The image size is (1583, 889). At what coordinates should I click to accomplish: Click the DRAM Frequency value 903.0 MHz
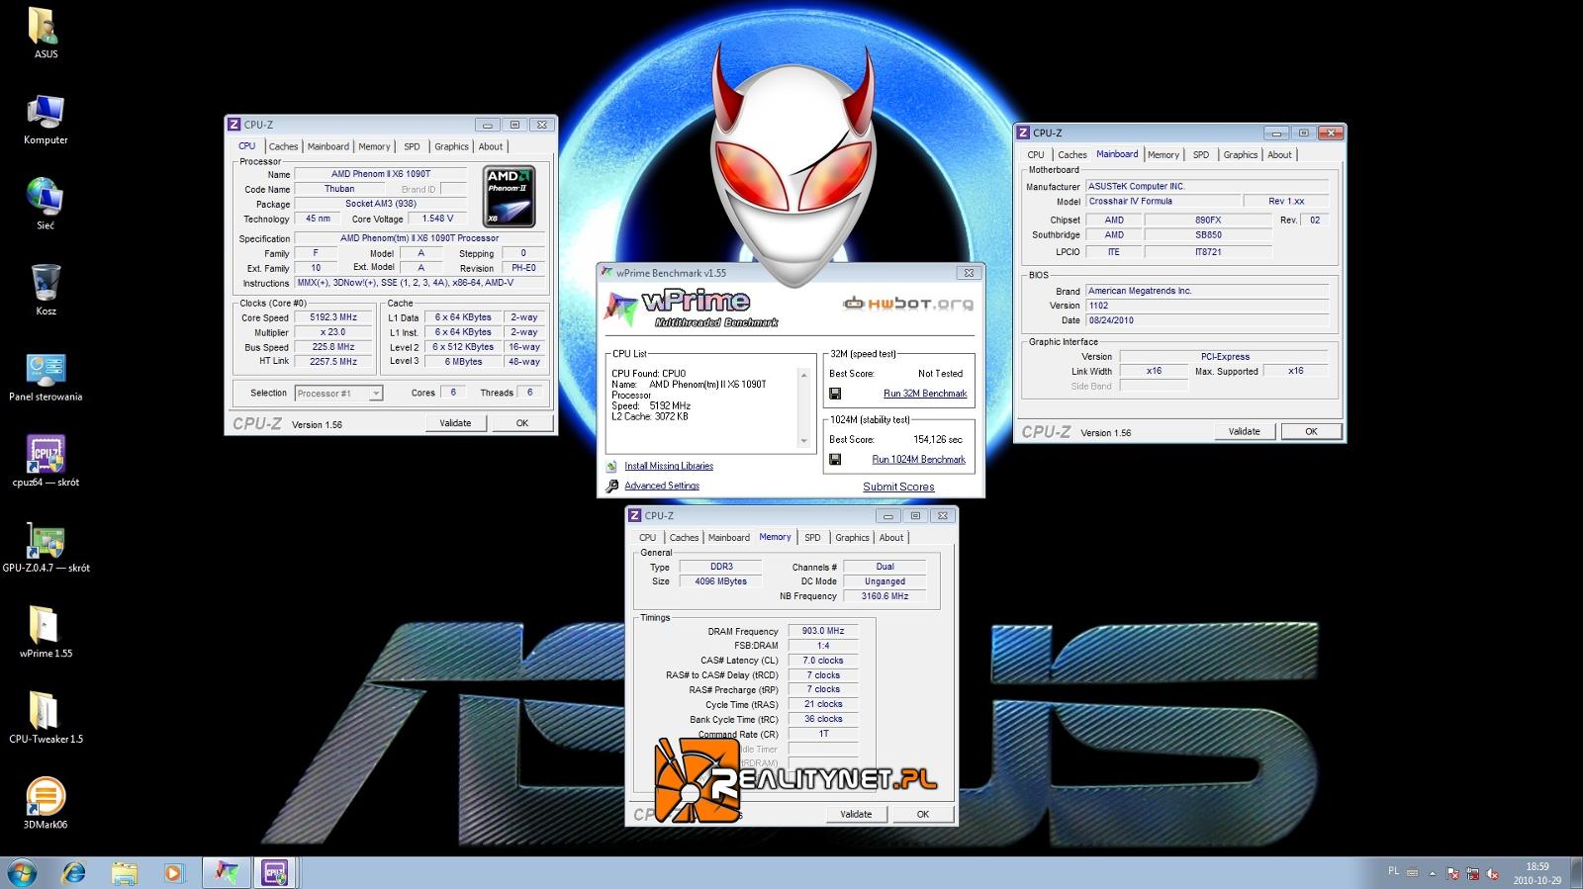pos(823,631)
